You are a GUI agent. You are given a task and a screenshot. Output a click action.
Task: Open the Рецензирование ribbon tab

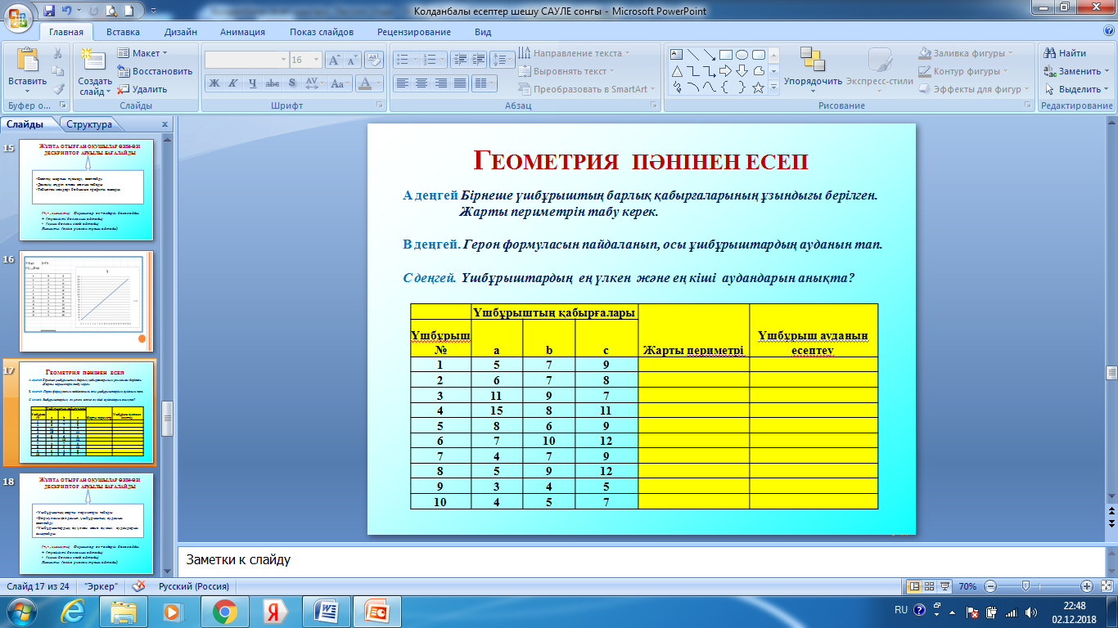click(414, 32)
